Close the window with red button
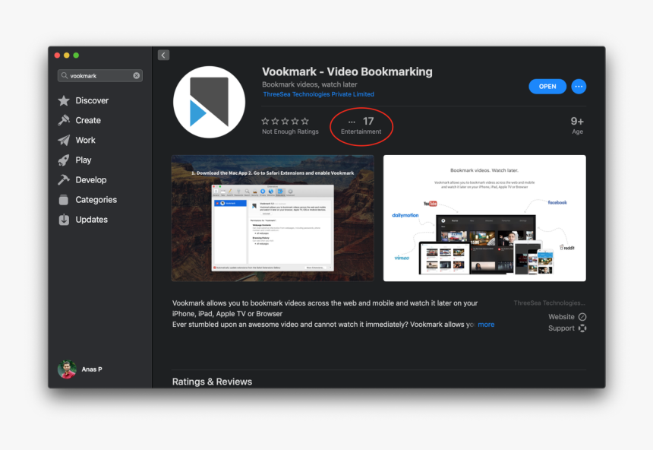Screen dimensions: 653x450 click(x=57, y=55)
